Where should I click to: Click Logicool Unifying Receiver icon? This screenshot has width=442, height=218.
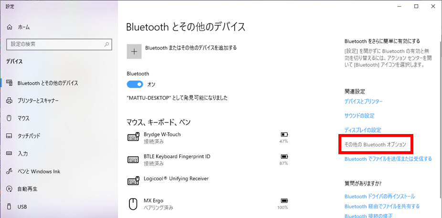134,181
